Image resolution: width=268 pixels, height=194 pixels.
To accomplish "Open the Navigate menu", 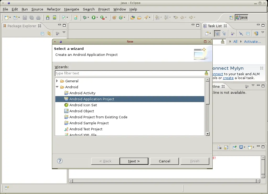I will click(x=72, y=9).
